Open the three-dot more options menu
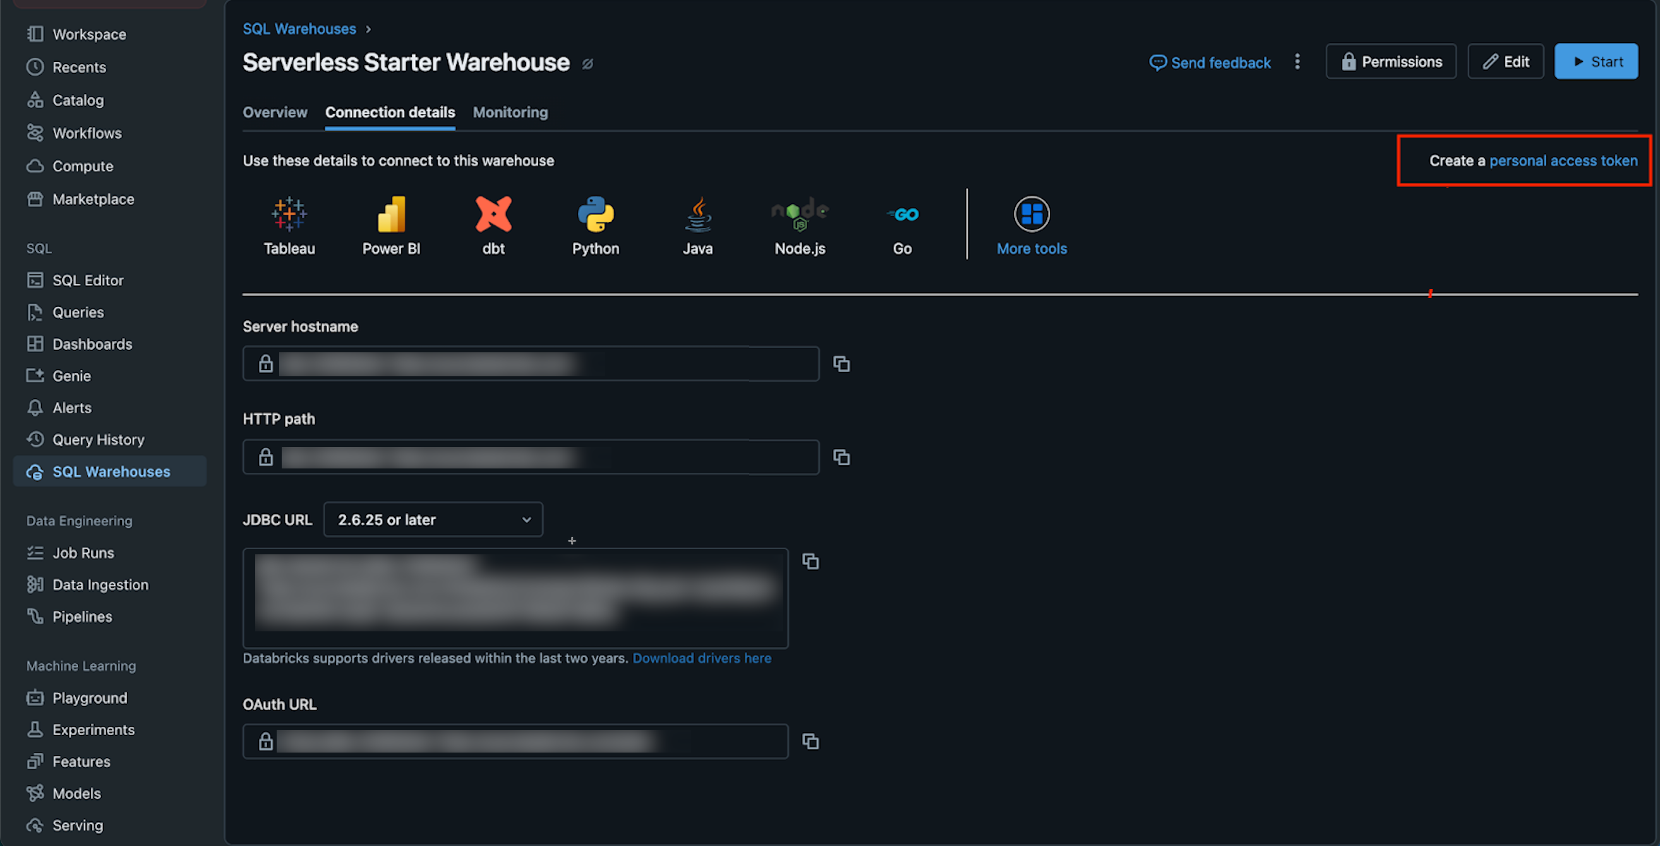 [x=1297, y=61]
